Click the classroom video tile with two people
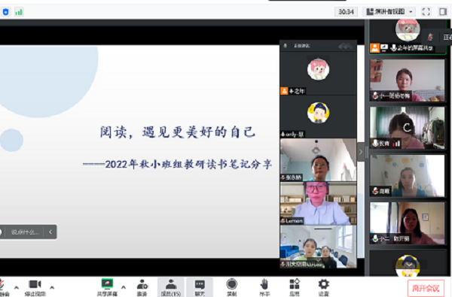This screenshot has width=452, height=297. [x=318, y=247]
